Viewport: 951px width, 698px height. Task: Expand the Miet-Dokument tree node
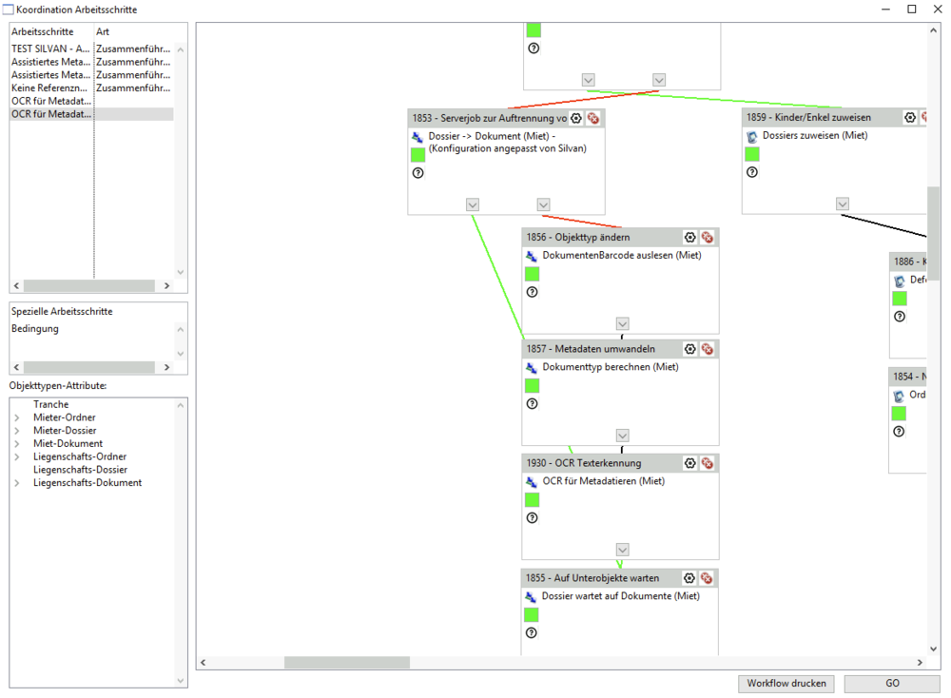click(x=17, y=444)
